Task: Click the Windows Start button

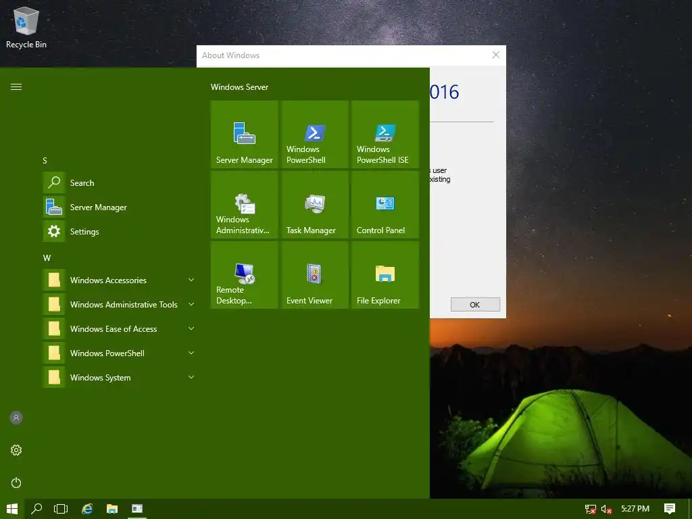Action: coord(12,509)
